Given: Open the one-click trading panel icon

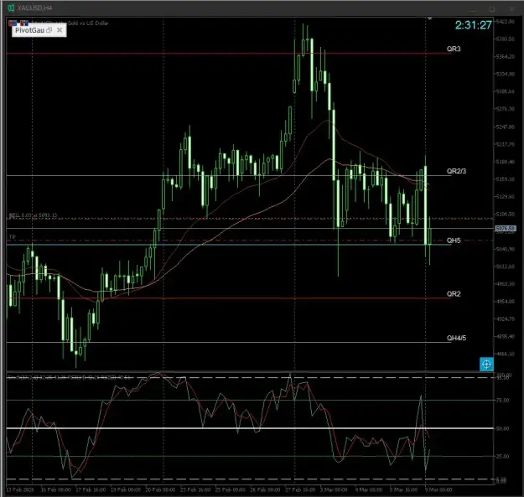Looking at the screenshot, I should pyautogui.click(x=13, y=23).
